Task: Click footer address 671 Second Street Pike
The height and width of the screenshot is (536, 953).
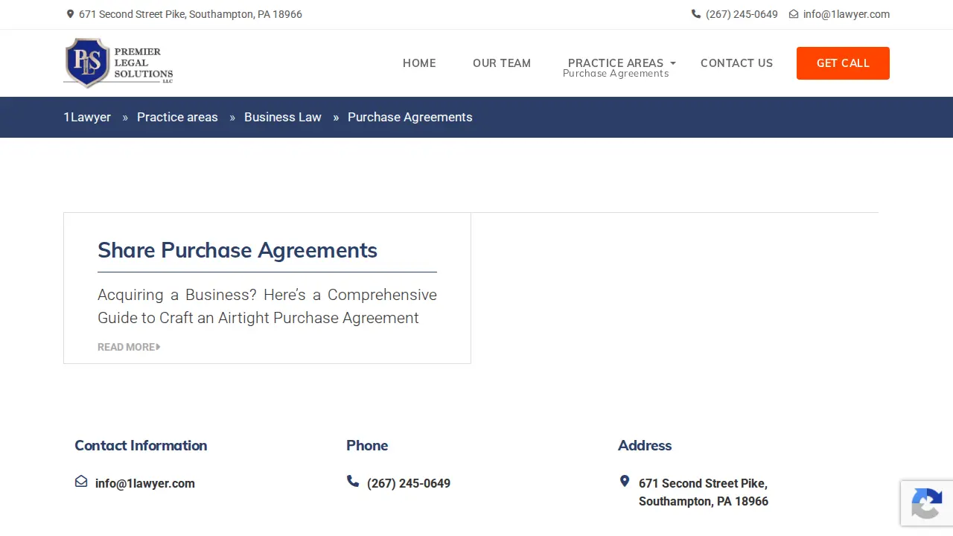Action: tap(704, 492)
